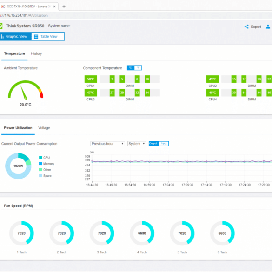Screen dimensions: 272x272
Task: Click the Other legend color swatch
Action: click(x=40, y=170)
